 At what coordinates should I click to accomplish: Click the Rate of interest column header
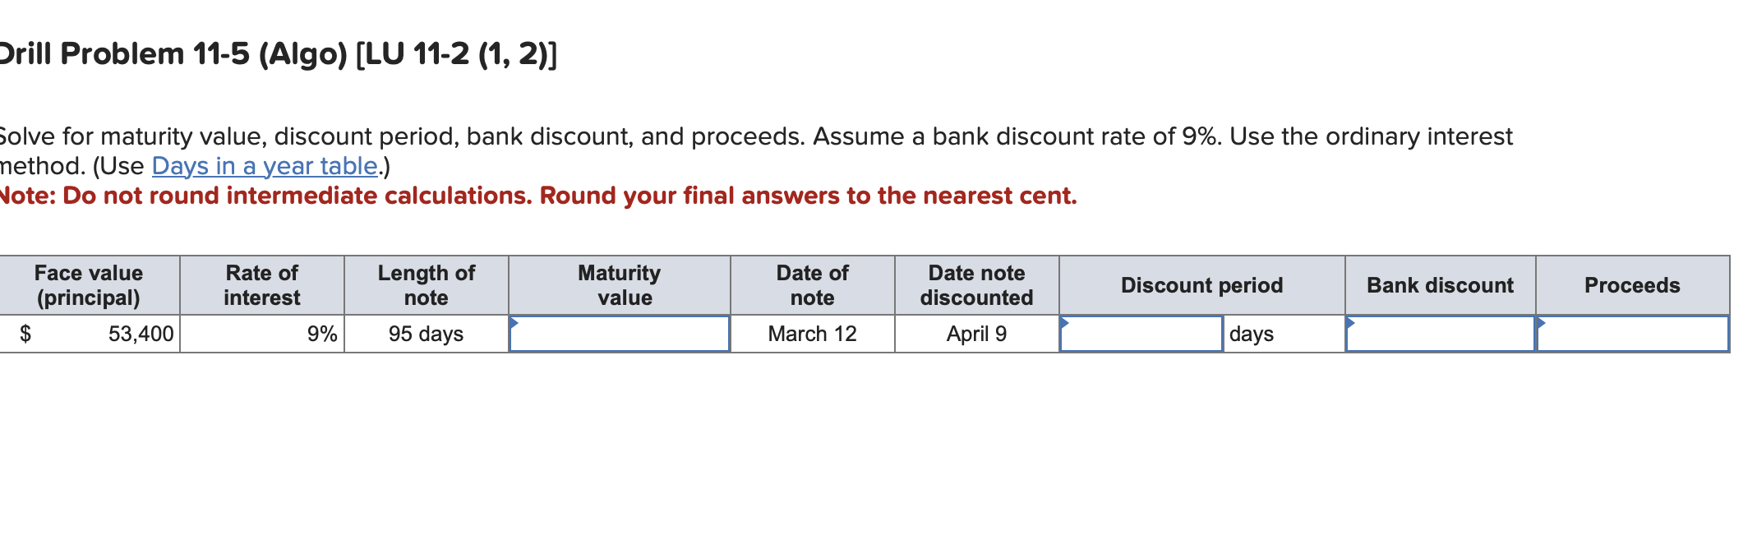(262, 285)
